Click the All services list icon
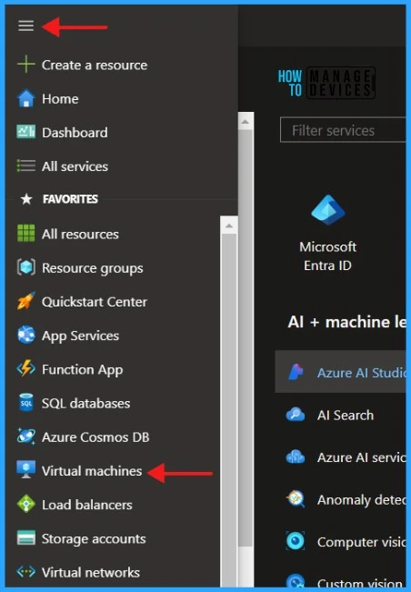 [26, 166]
